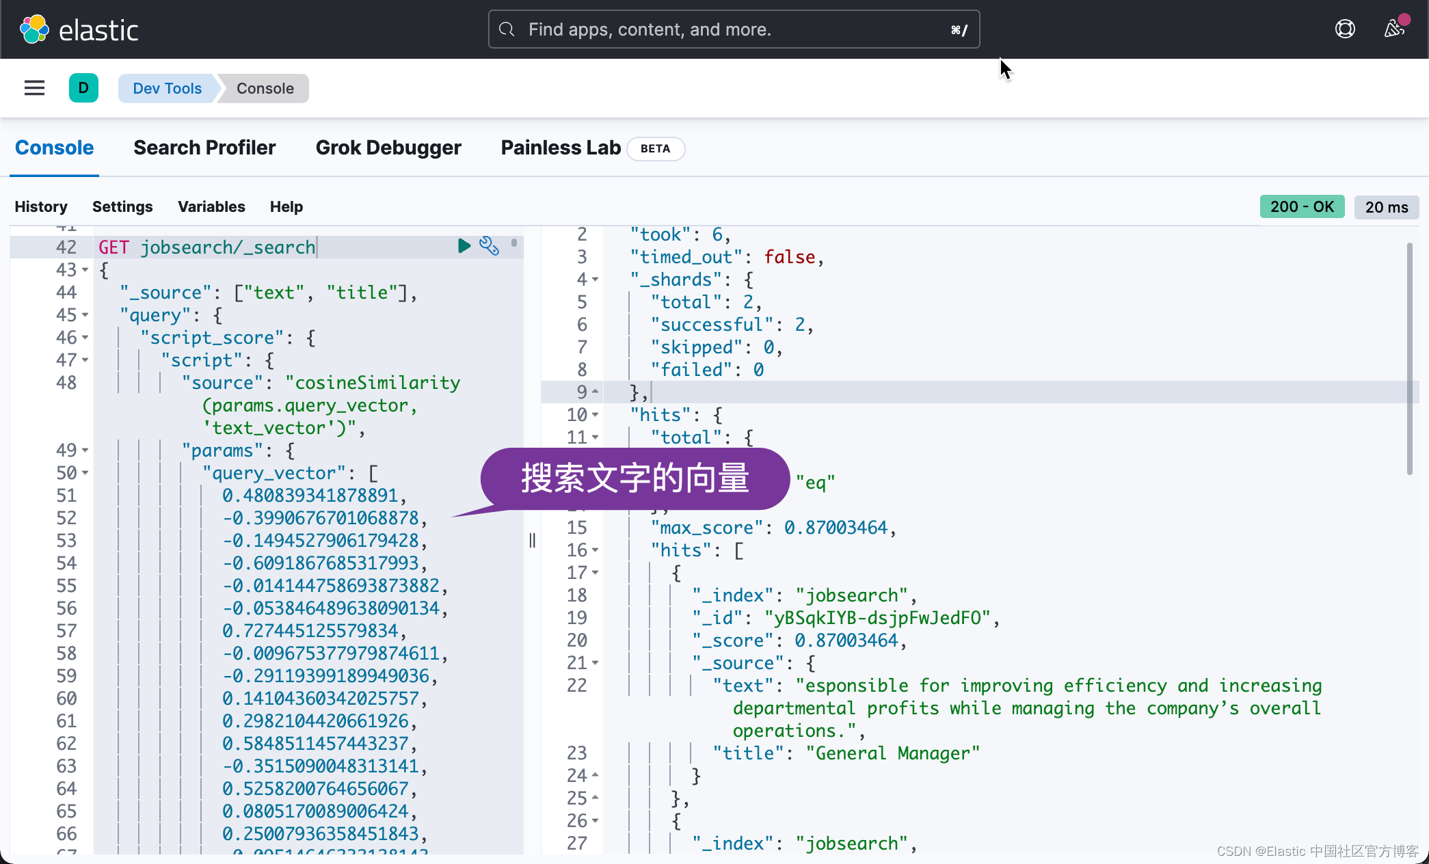Screen dimensions: 1429x864
Task: Open the newsfeed notifications icon
Action: [x=1394, y=29]
